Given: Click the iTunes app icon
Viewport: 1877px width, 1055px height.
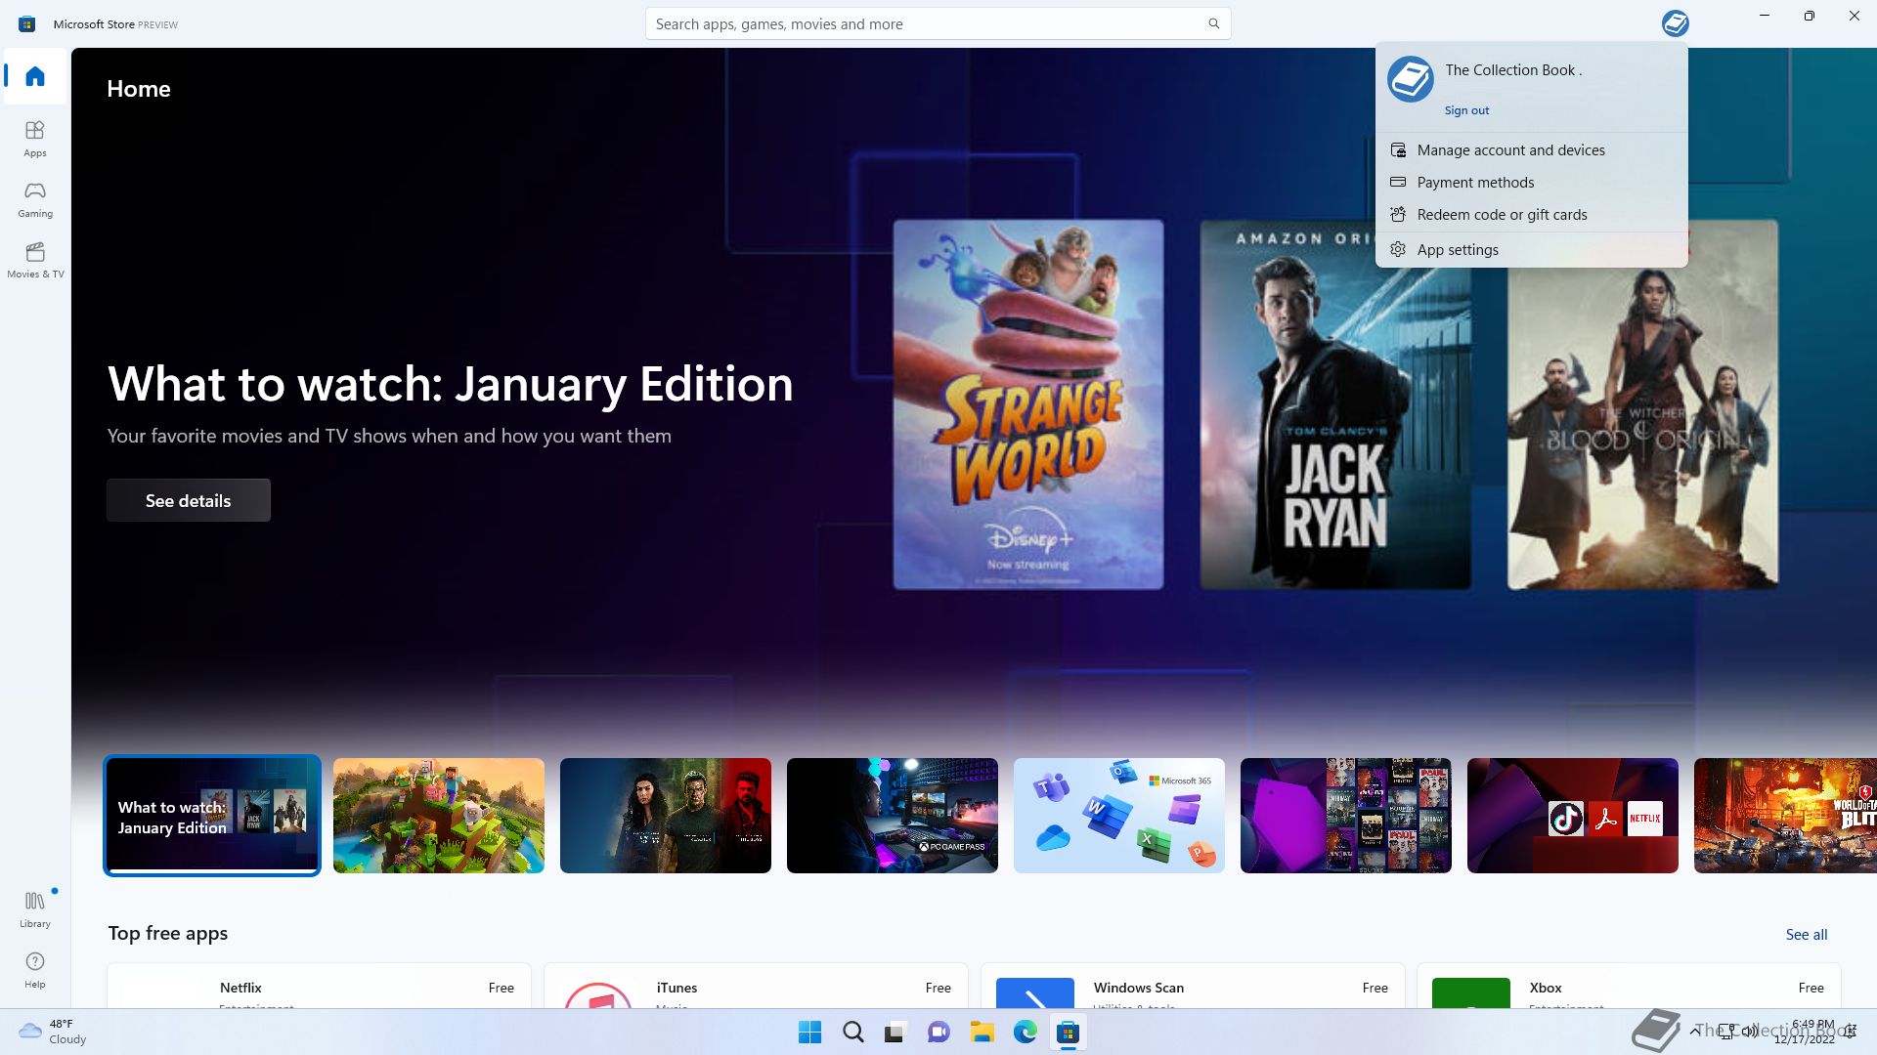Looking at the screenshot, I should pyautogui.click(x=598, y=994).
